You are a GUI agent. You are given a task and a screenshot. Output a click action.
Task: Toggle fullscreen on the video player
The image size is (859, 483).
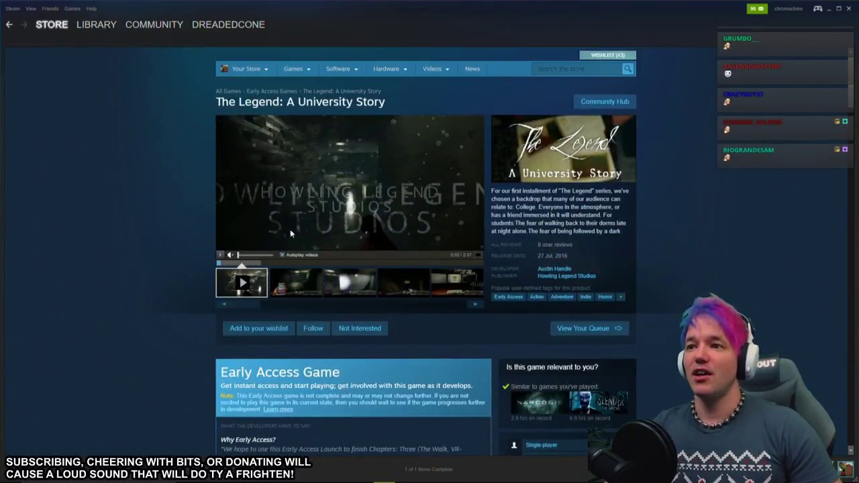pyautogui.click(x=478, y=255)
